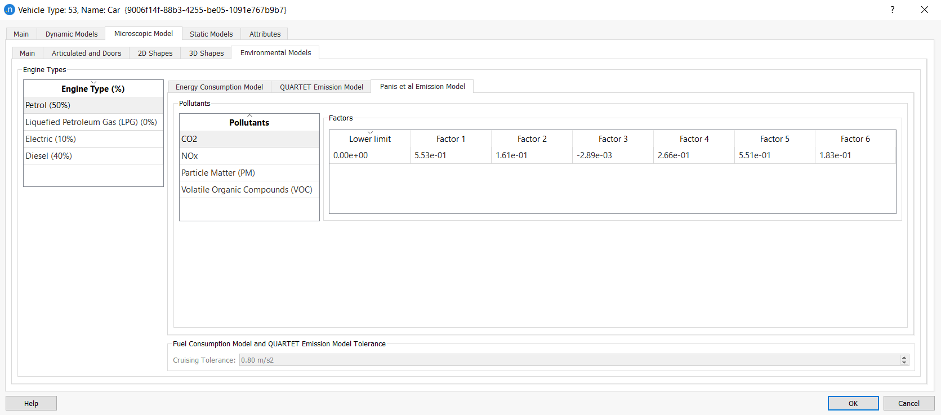Select the Energy Consumption Model tab
The height and width of the screenshot is (415, 941).
pos(219,87)
